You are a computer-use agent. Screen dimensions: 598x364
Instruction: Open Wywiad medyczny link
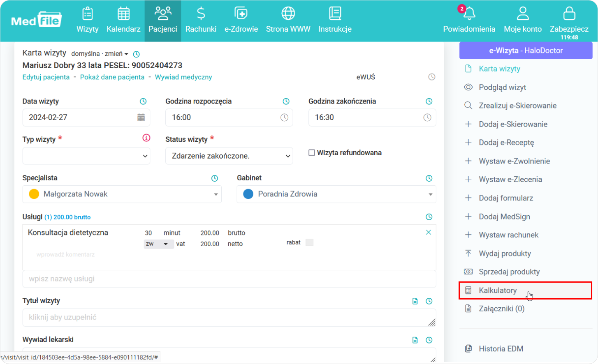pos(183,77)
